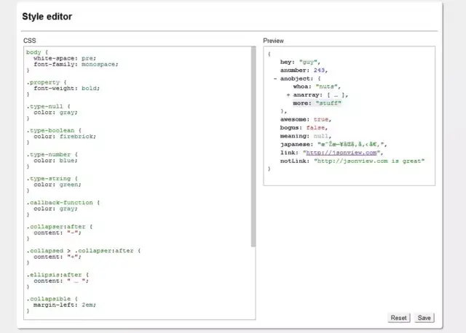Open the http://jsonview.com link in preview
Screen dimensions: 466x333
(341, 153)
